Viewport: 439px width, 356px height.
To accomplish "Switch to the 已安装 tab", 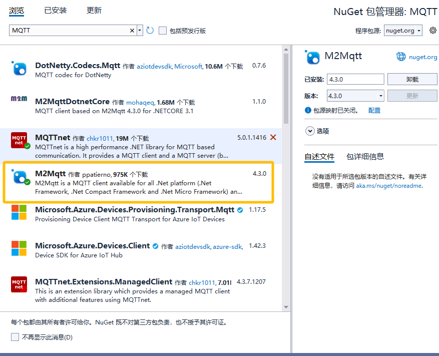I will coord(56,11).
